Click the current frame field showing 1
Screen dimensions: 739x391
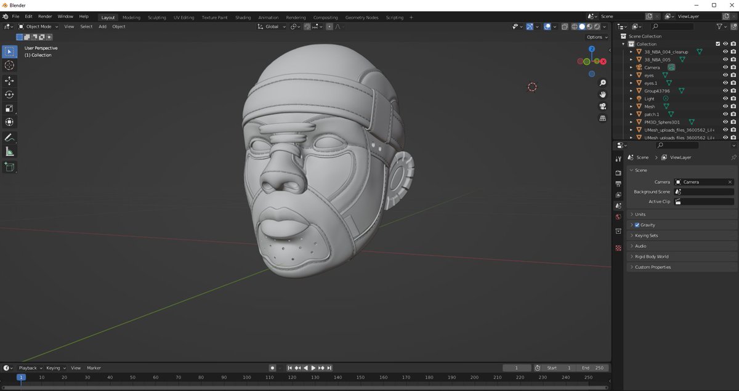517,368
